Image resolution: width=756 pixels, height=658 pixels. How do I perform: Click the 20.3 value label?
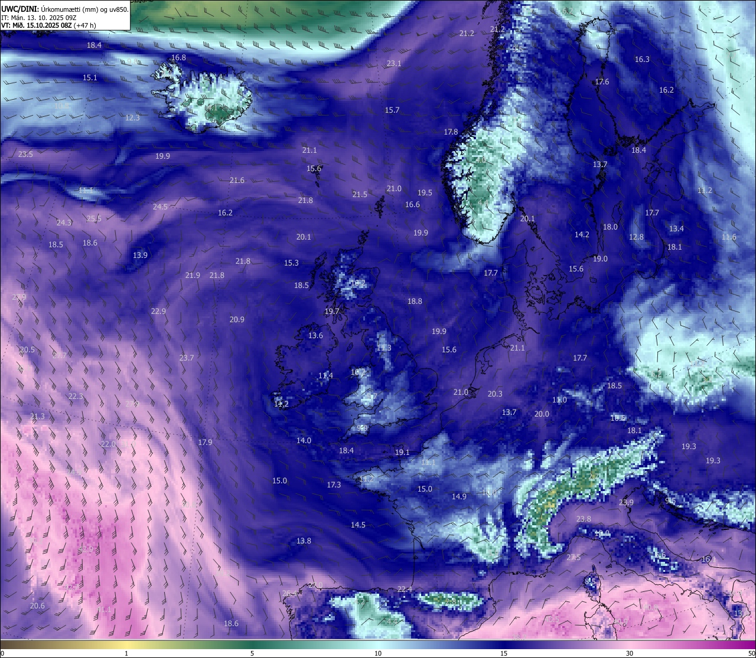pos(495,394)
